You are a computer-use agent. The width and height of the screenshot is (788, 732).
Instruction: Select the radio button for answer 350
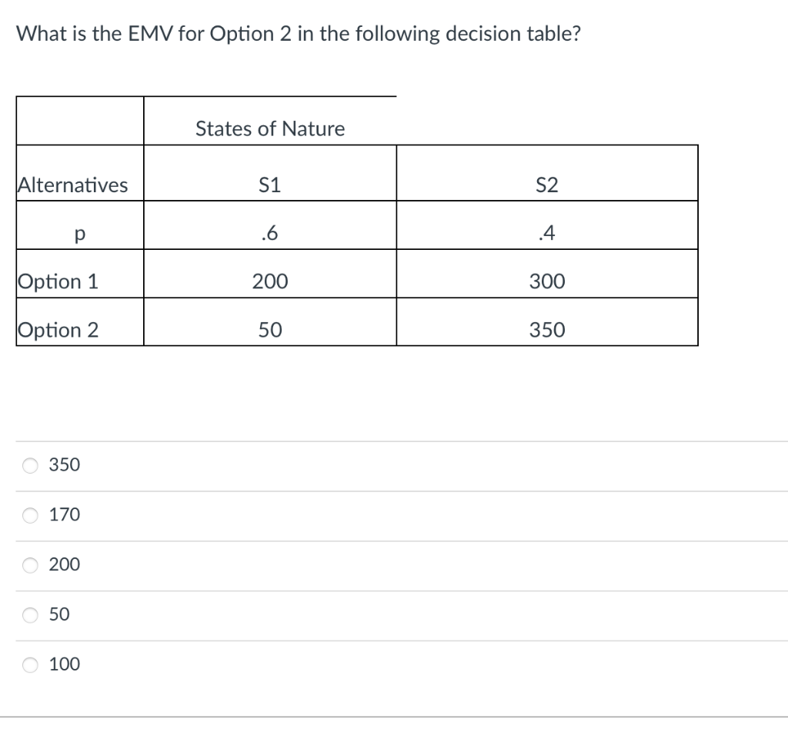[x=29, y=465]
